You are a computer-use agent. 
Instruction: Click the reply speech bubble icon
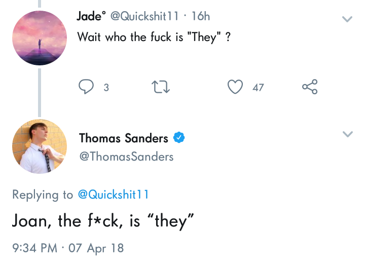point(86,87)
